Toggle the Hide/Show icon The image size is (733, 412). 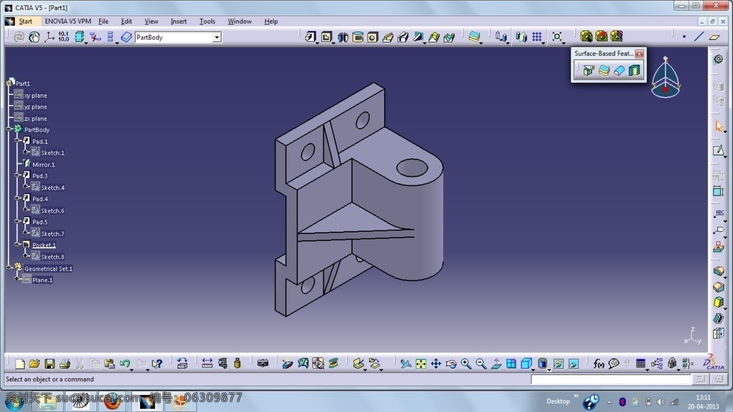(558, 364)
